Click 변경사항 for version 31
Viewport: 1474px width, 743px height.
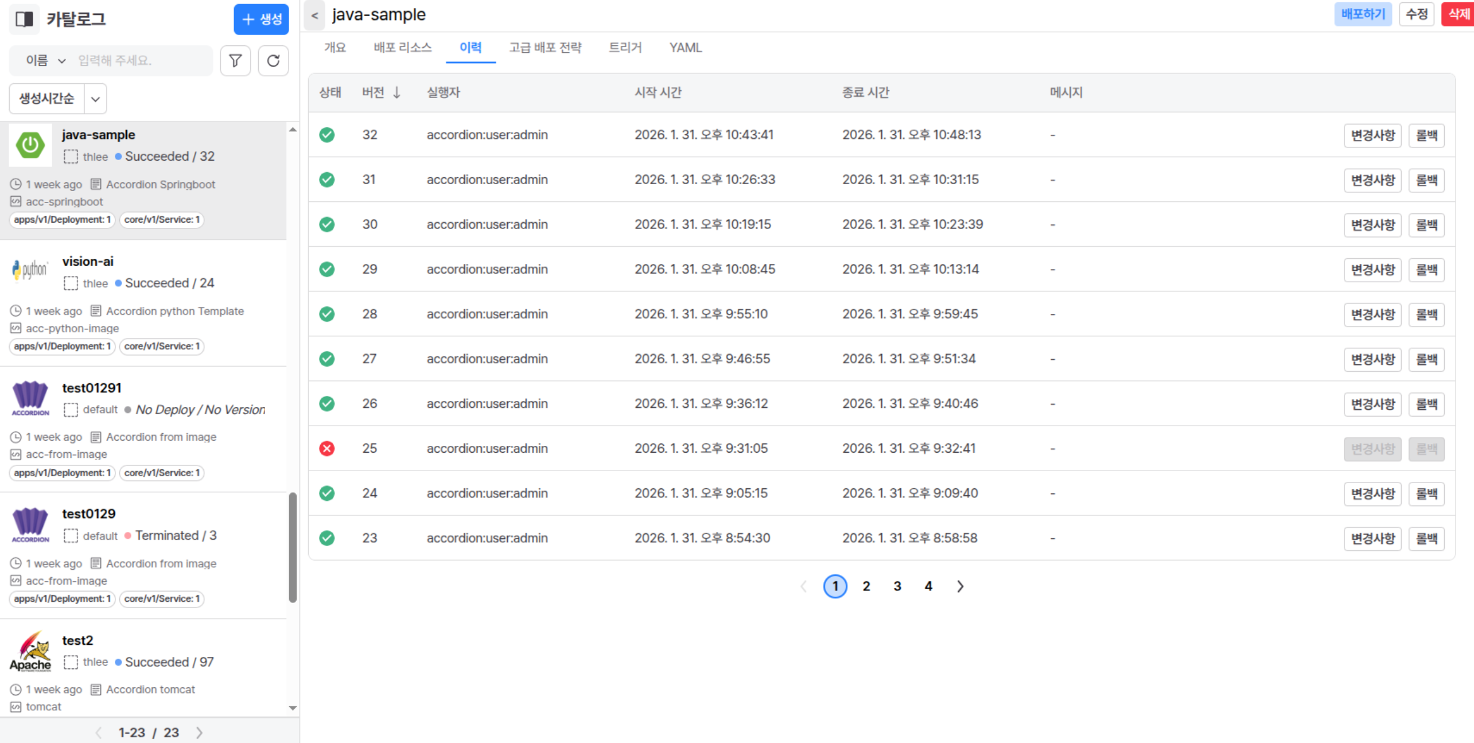1372,180
